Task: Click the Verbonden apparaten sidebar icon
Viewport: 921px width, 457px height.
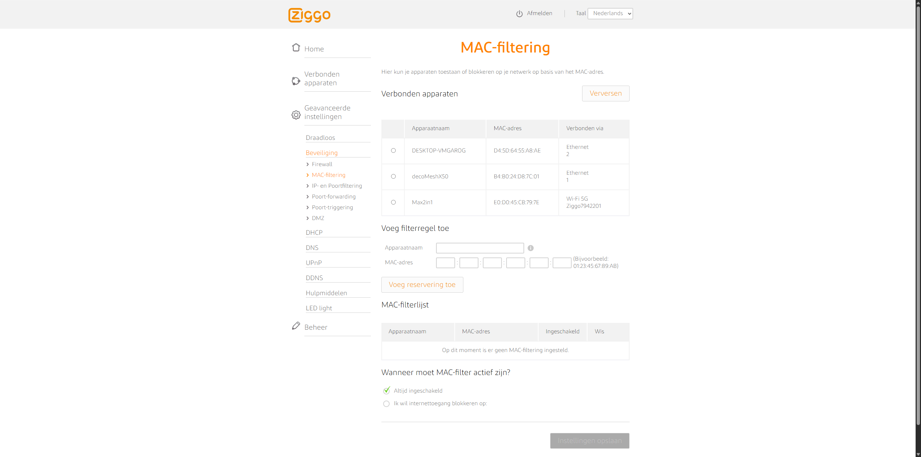Action: [x=296, y=81]
